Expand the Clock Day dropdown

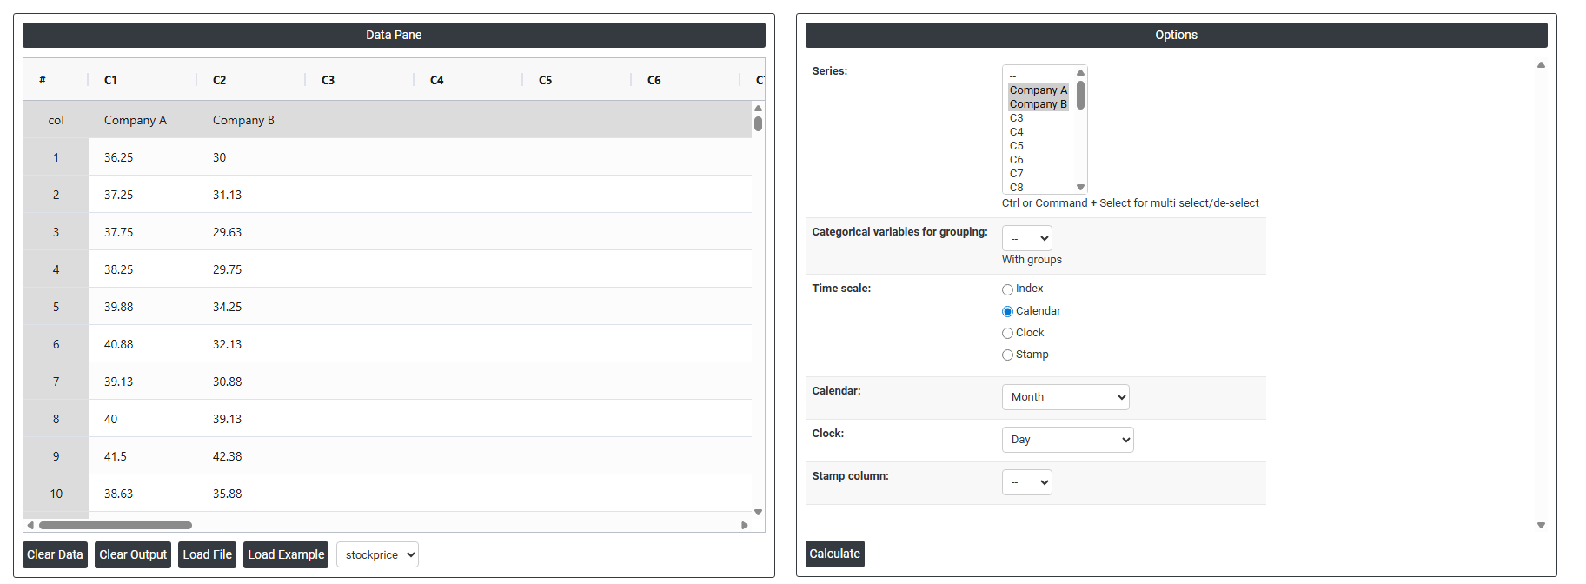coord(1067,440)
